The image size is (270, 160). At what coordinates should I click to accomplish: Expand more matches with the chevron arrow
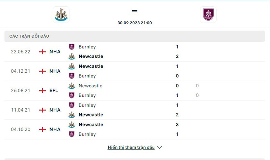160,147
